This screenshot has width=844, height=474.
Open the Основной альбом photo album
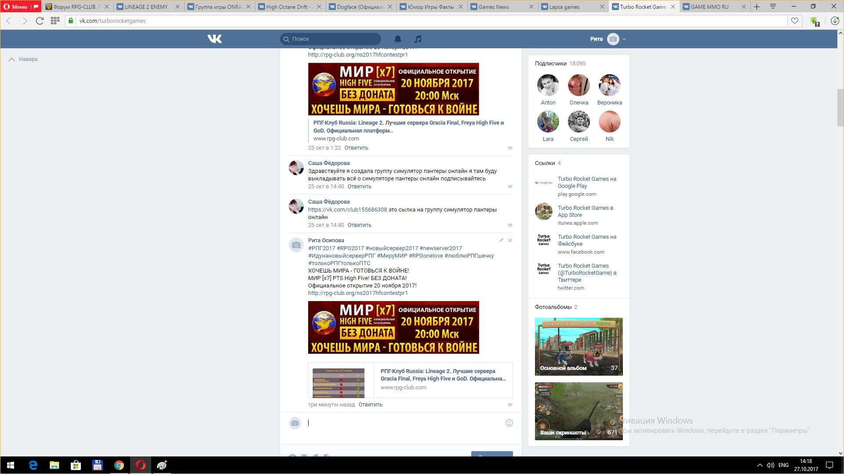coord(578,347)
